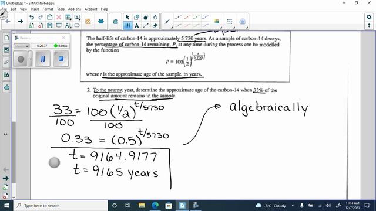Click the Windows search box
The image size is (376, 211).
coord(61,206)
